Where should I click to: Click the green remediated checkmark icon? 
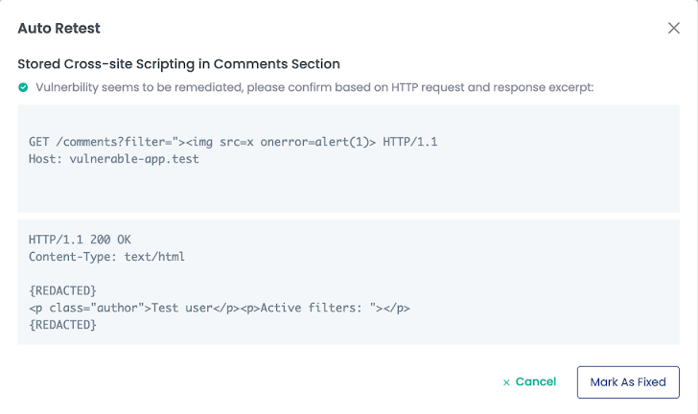(x=23, y=87)
